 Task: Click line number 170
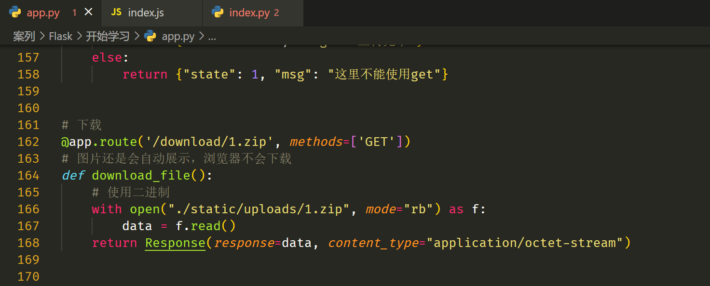click(28, 277)
